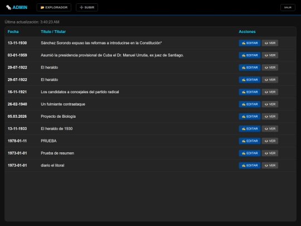This screenshot has width=301, height=226.
Task: Click the title El heraldo de 1930
Action: point(57,129)
